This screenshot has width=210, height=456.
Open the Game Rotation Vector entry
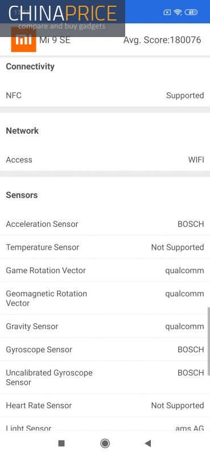point(105,270)
